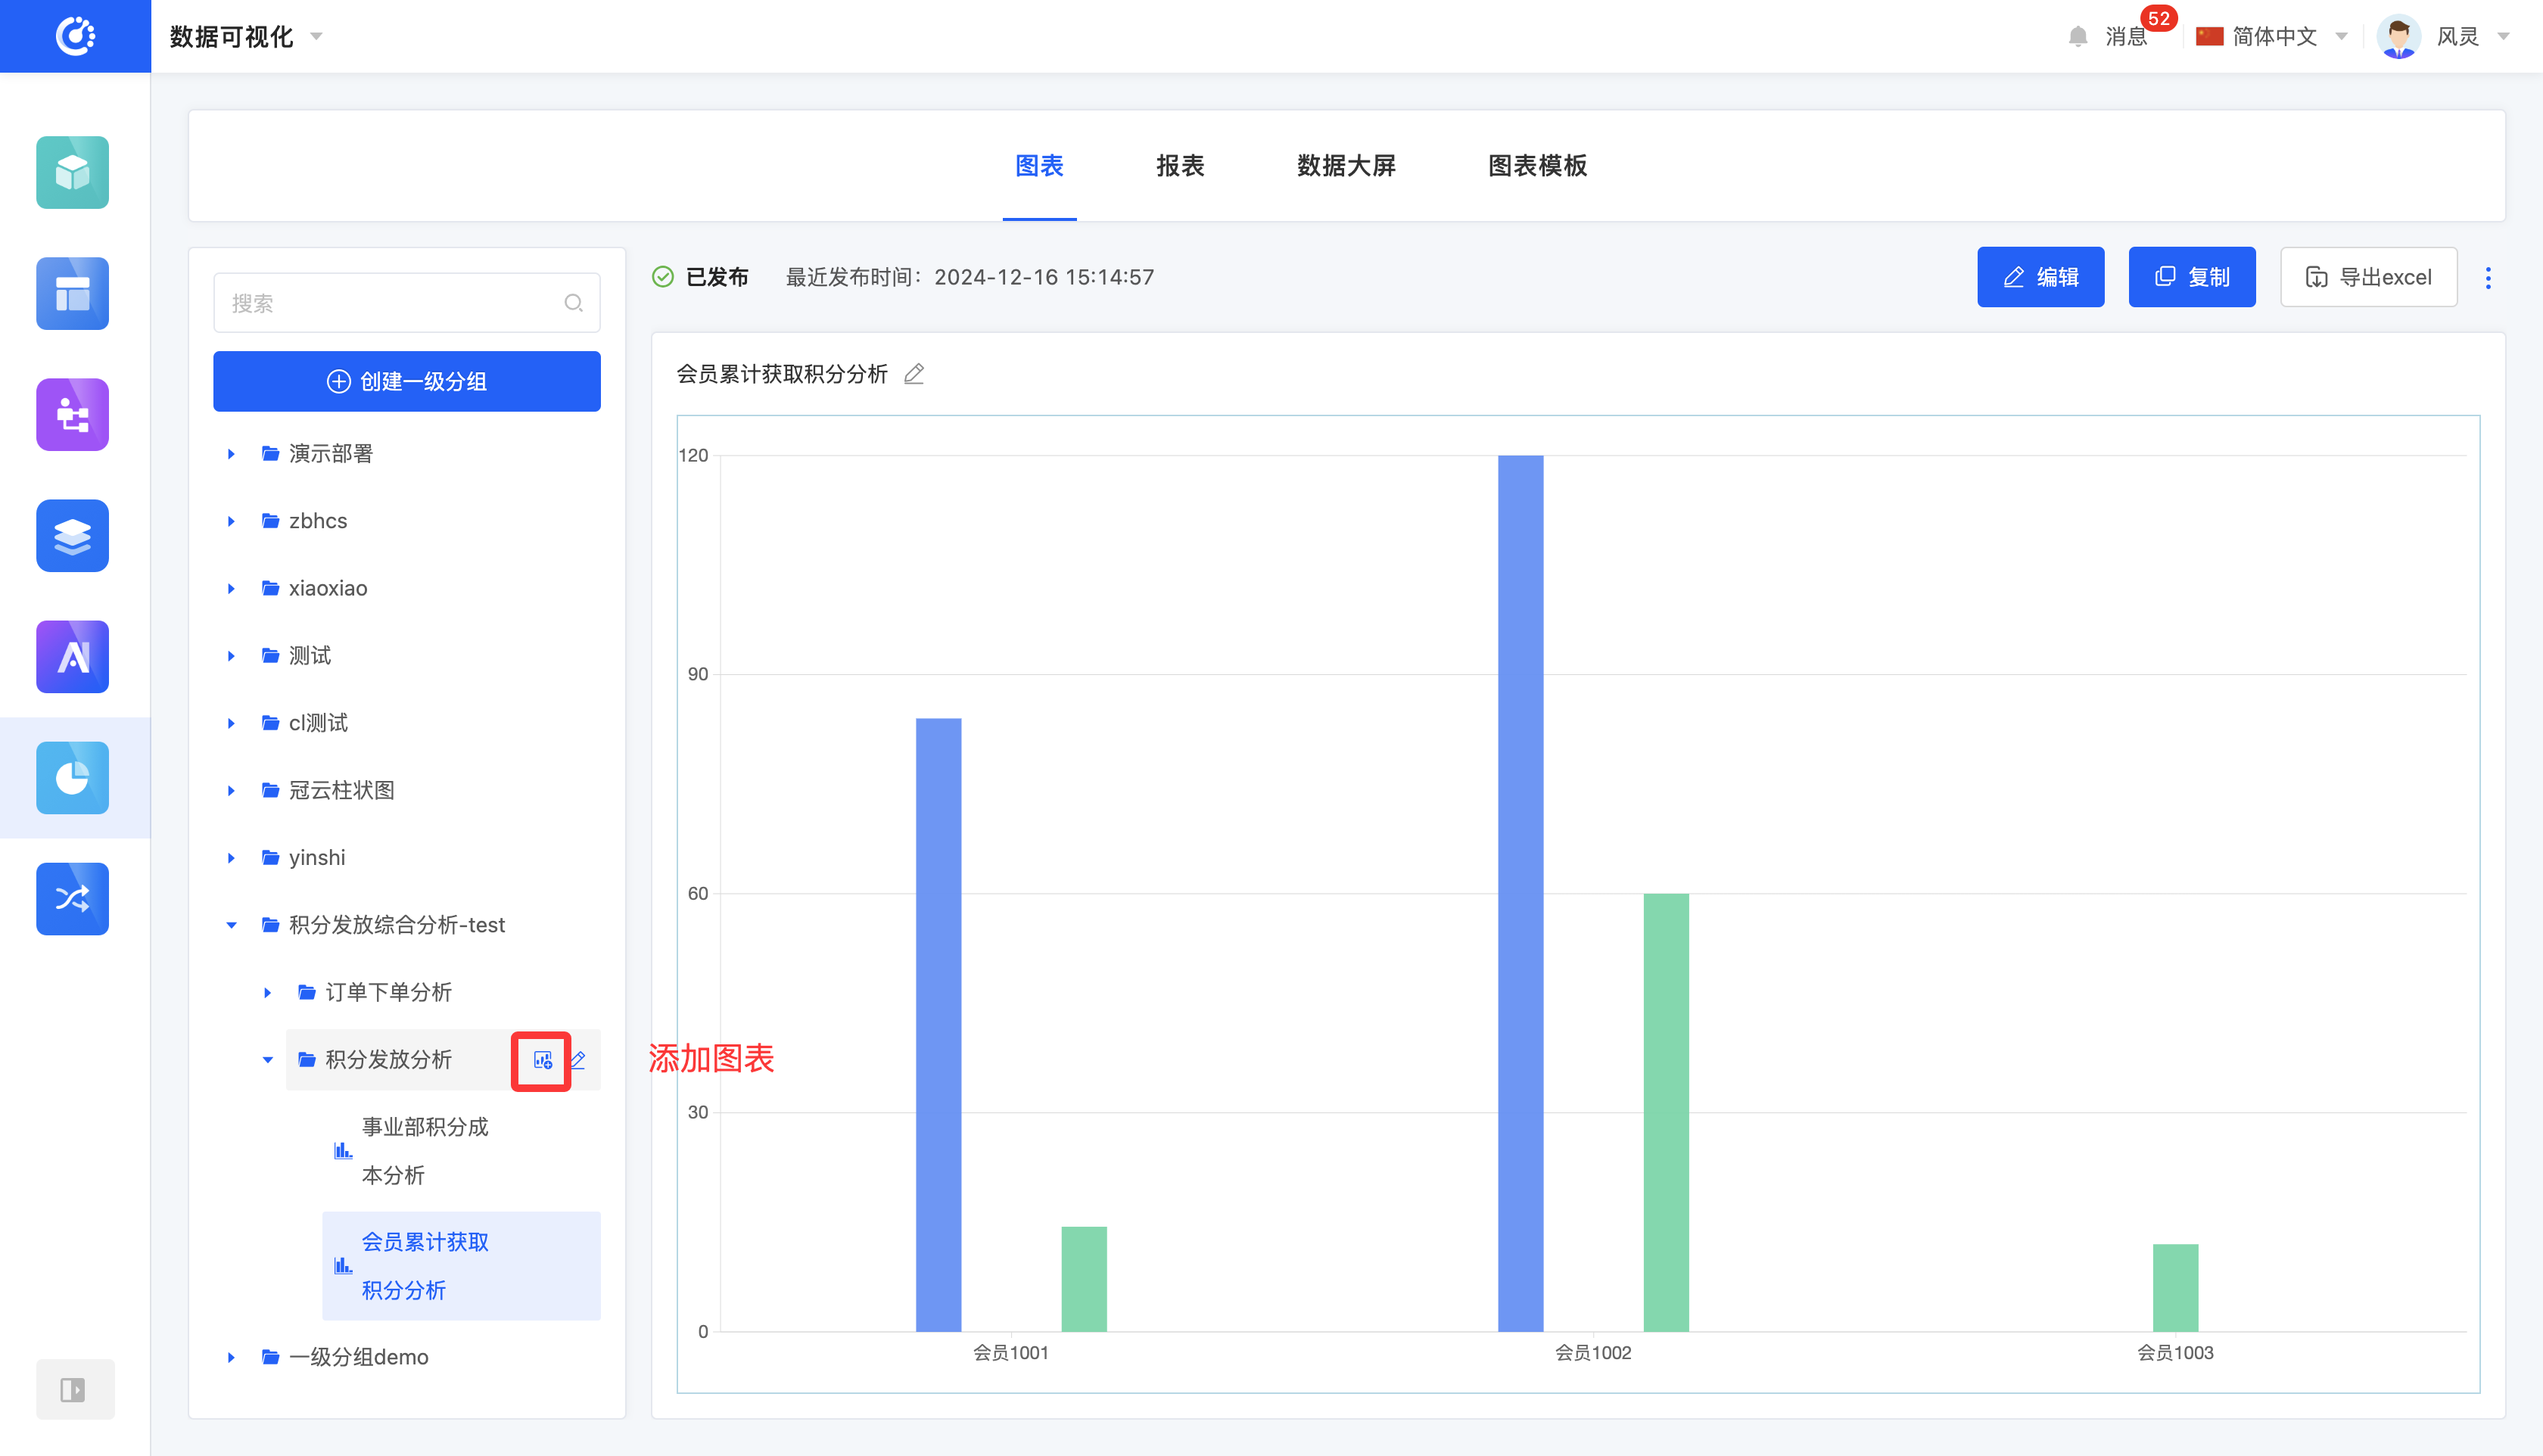Collapse the 积分发放综合分析-test folder
This screenshot has width=2543, height=1456.
click(x=231, y=925)
